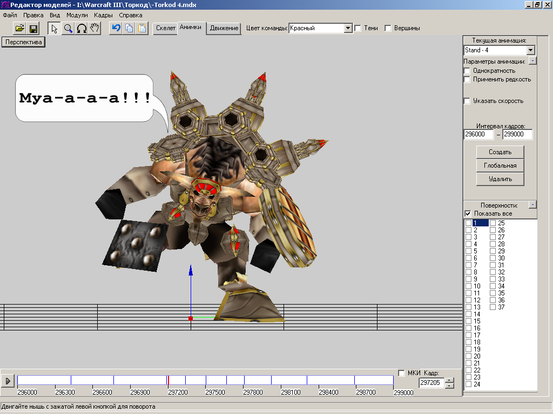Select the rotate view tool
This screenshot has width=553, height=414.
tap(82, 29)
